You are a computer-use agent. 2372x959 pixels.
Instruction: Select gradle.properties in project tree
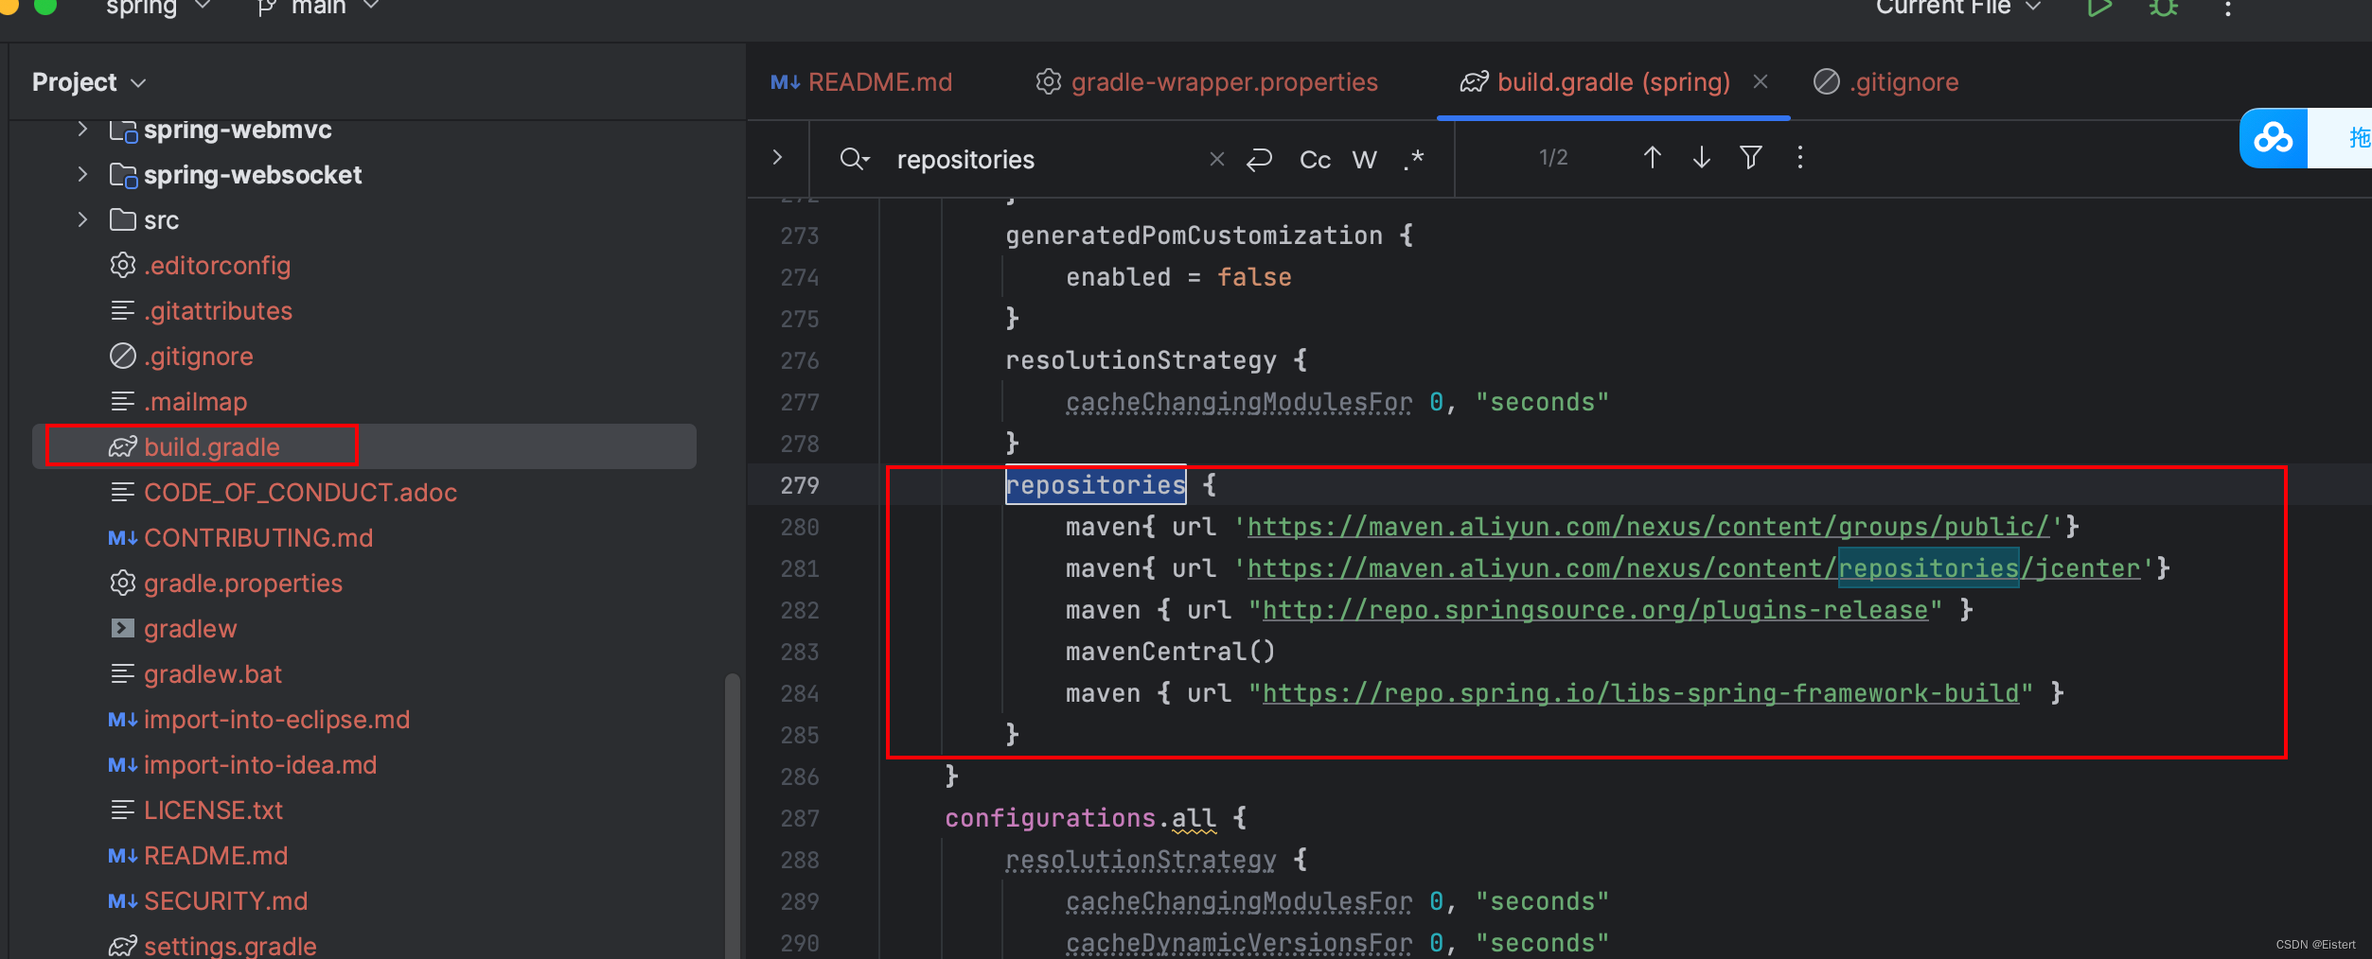242,584
